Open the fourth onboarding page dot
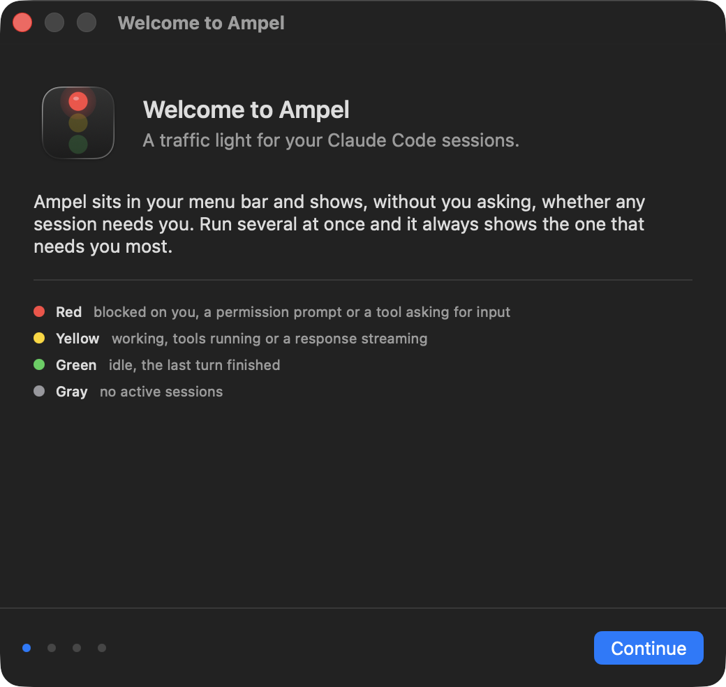Image resolution: width=726 pixels, height=687 pixels. (102, 648)
